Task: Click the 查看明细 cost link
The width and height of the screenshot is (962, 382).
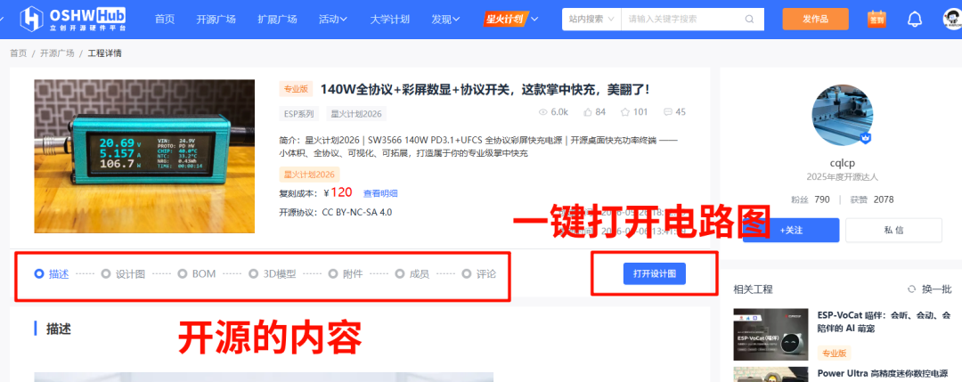Action: [380, 193]
